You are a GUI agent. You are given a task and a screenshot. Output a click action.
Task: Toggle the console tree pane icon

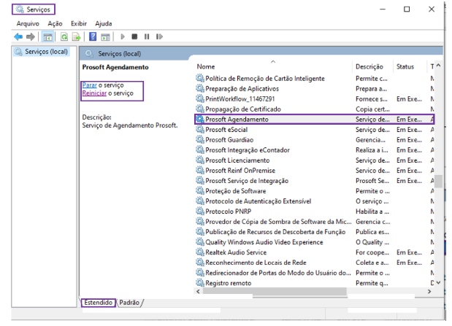[x=47, y=36]
